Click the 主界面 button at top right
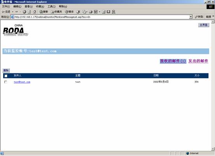The image size is (215, 156). coord(204,25)
